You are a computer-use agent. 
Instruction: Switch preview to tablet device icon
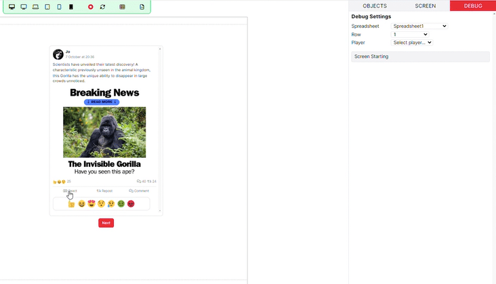point(47,7)
